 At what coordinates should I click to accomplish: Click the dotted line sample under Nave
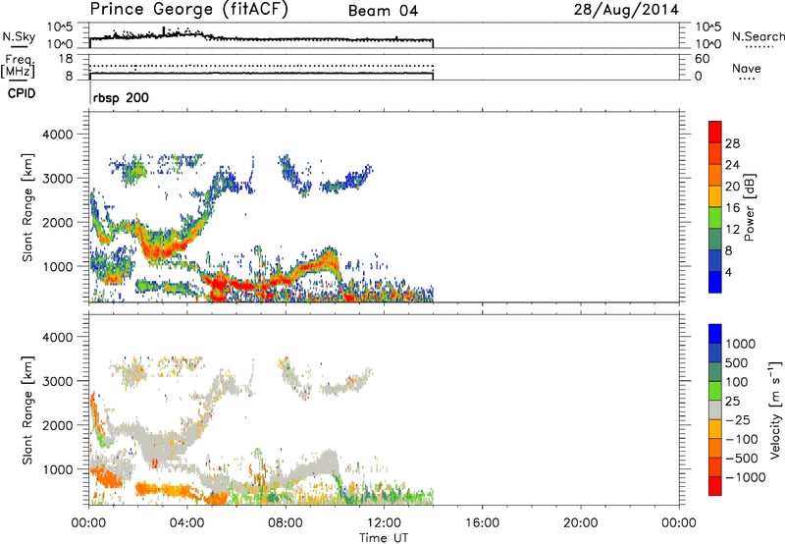pyautogui.click(x=747, y=79)
